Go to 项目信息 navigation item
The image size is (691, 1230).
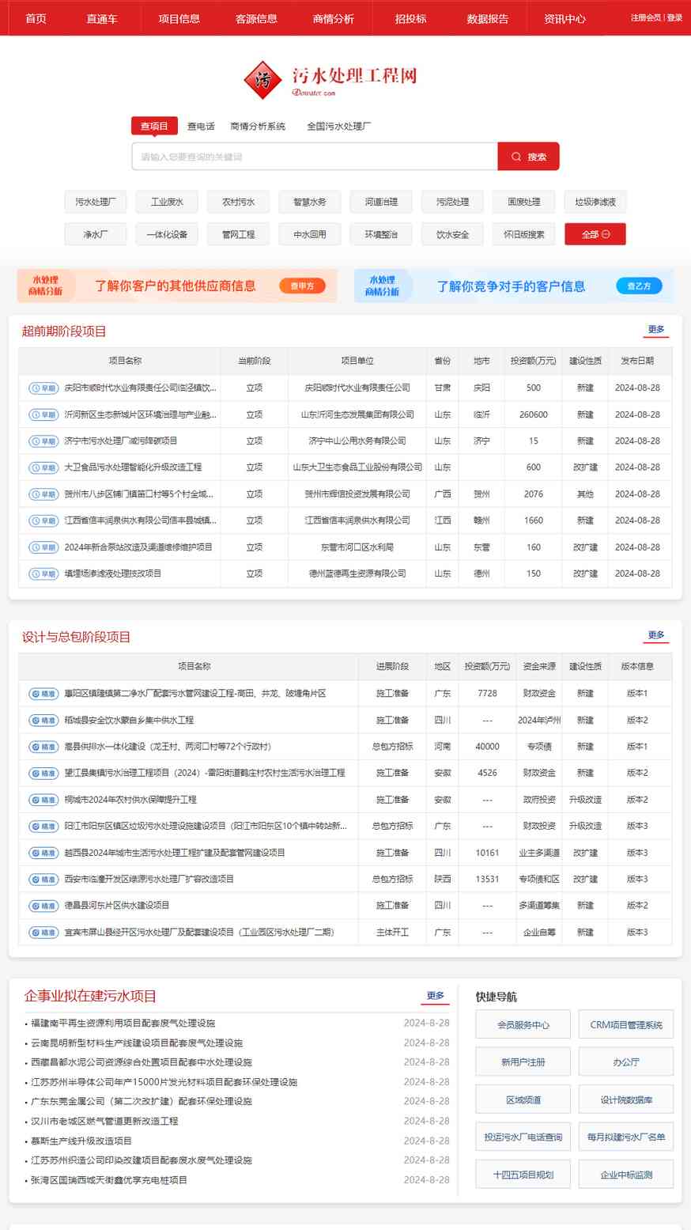pos(179,18)
